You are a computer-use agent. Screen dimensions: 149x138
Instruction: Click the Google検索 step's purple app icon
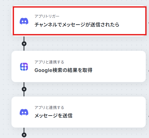coord(24,67)
